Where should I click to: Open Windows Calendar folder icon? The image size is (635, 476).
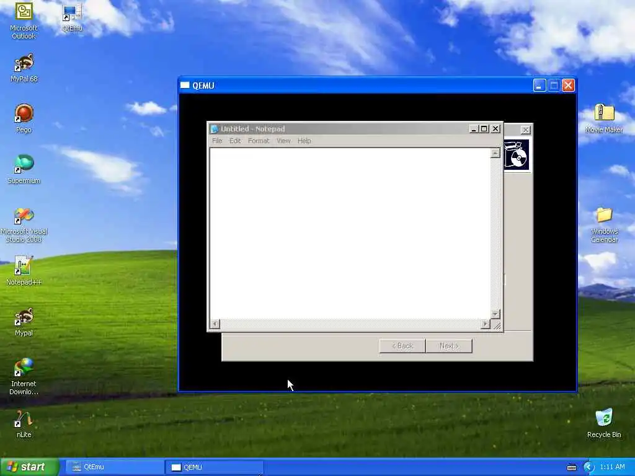[x=604, y=225]
